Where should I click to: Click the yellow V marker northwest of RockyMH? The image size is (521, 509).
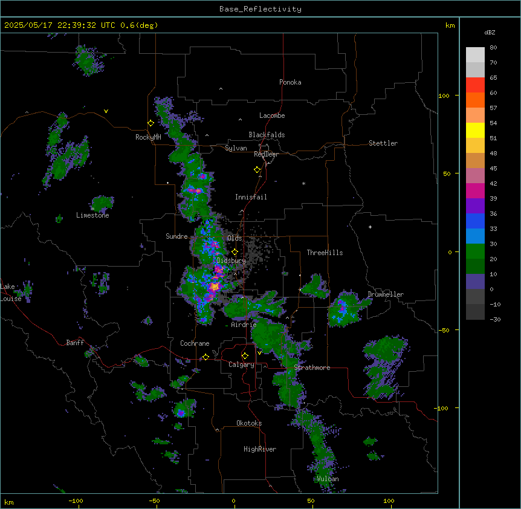point(106,111)
